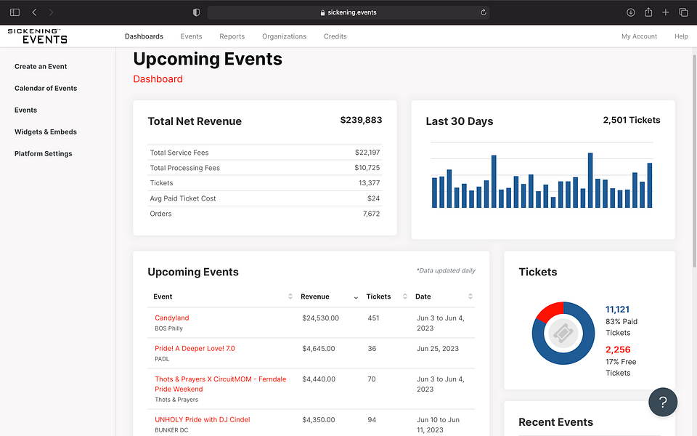This screenshot has height=436, width=697.
Task: Open the Events sidebar link
Action: (x=25, y=110)
